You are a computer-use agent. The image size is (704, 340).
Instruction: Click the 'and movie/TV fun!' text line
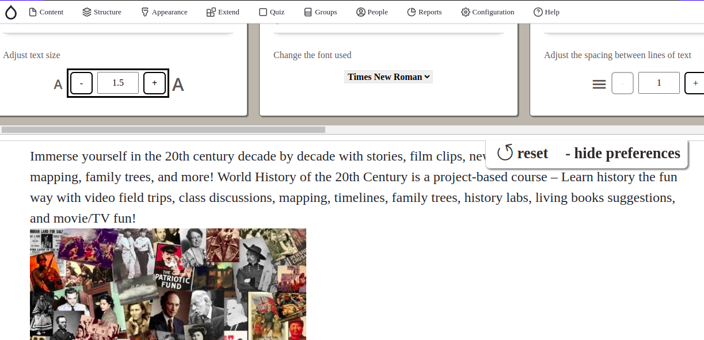[x=83, y=218]
